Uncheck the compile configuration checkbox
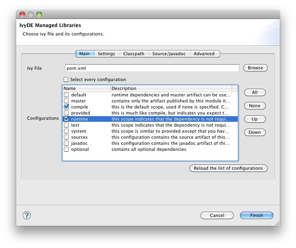Image resolution: width=296 pixels, height=248 pixels. [66, 107]
